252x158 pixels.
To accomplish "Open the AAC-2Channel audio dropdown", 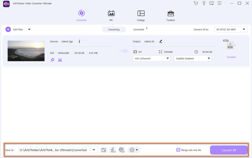I will click(152, 59).
